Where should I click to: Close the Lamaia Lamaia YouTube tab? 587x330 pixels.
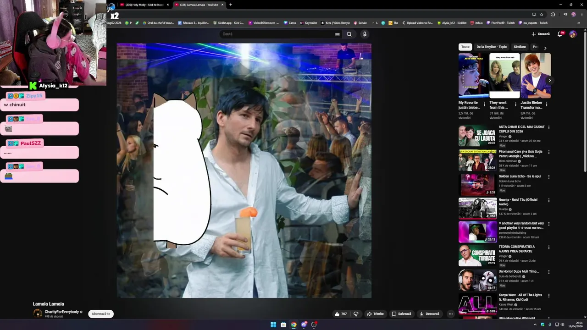click(222, 5)
